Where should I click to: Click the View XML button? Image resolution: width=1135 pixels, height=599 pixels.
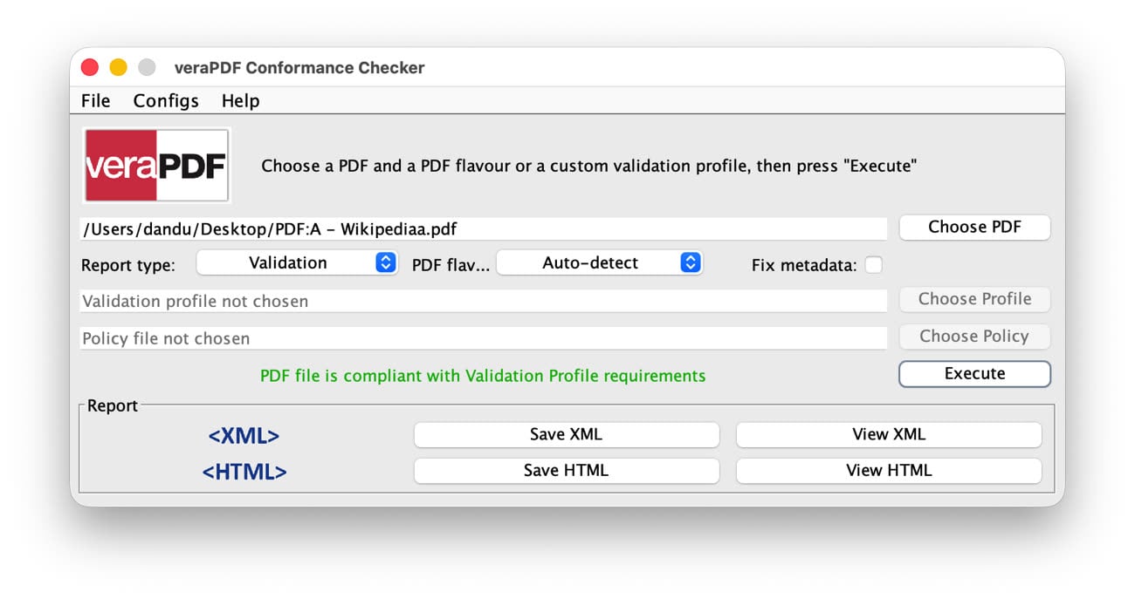(888, 434)
